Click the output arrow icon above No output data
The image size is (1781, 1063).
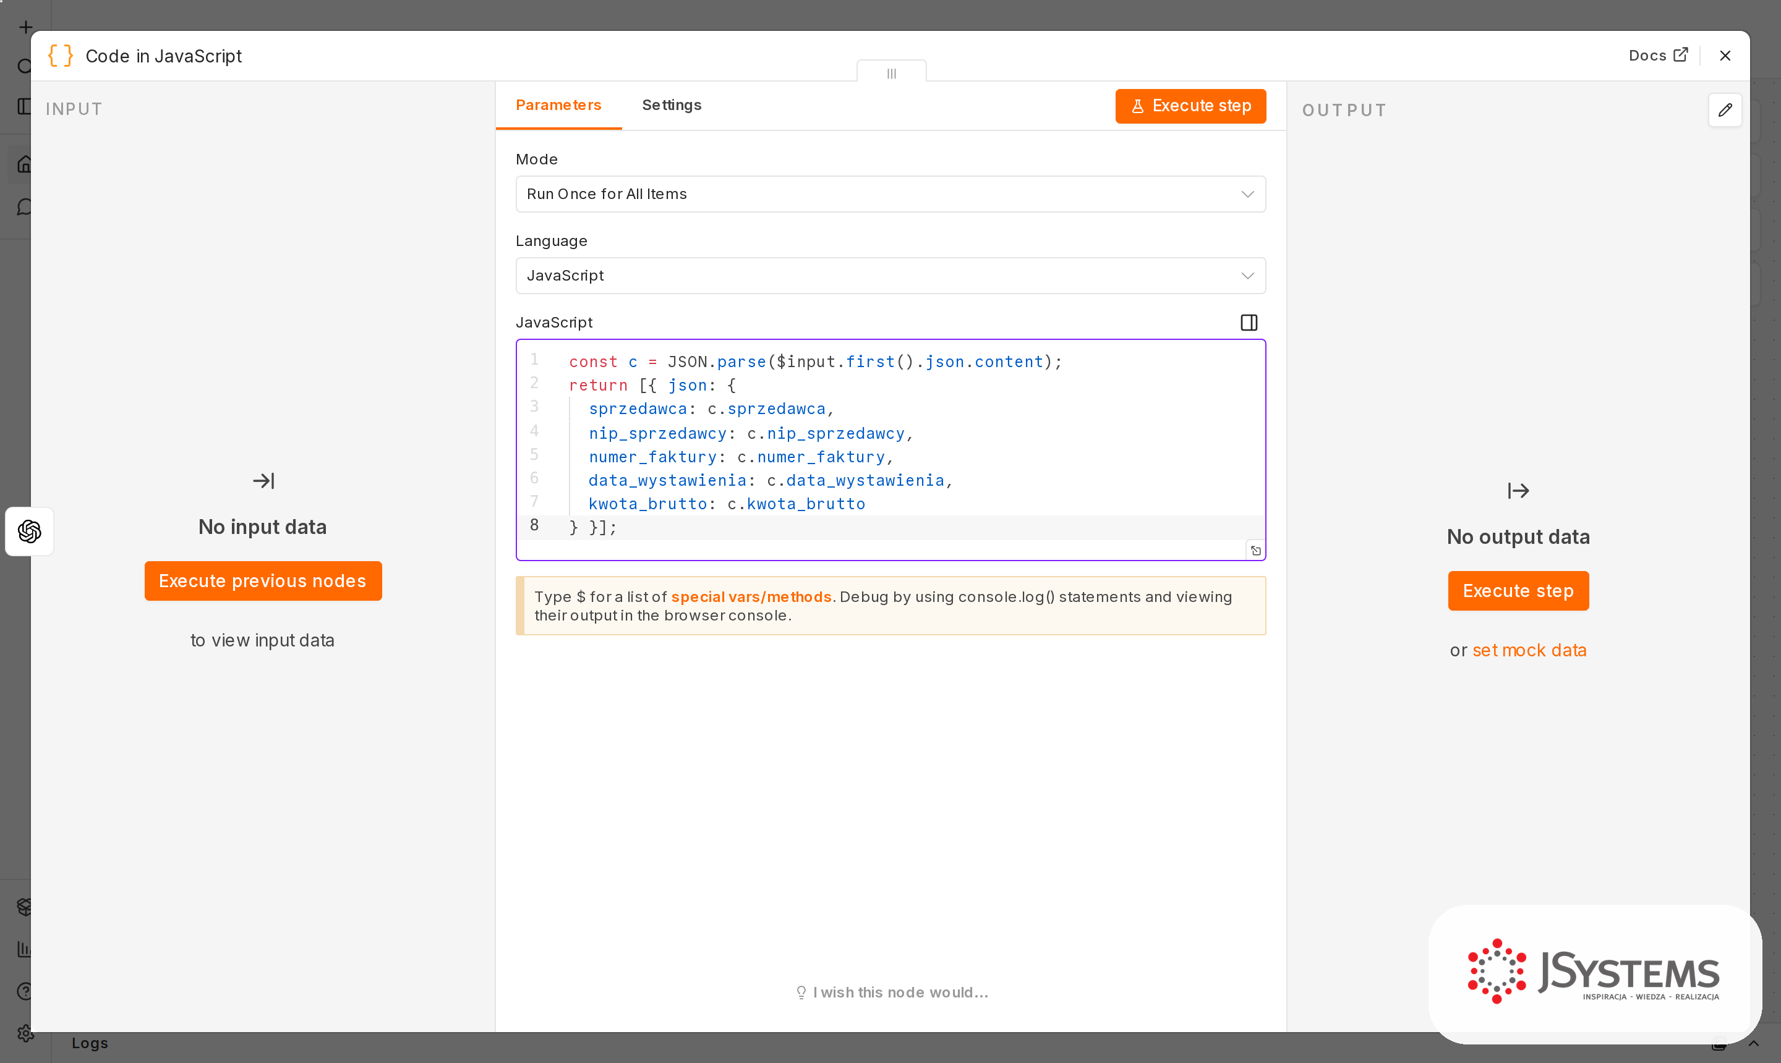1518,491
